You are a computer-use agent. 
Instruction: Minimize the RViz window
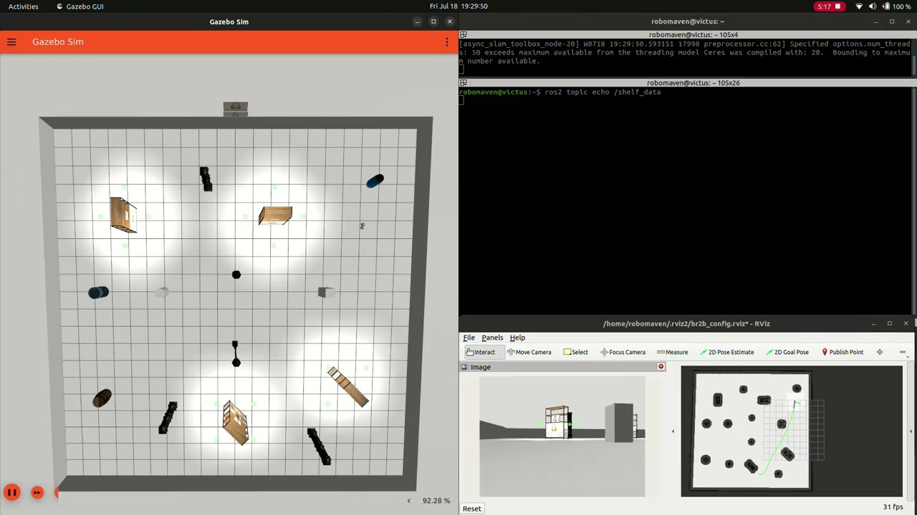(873, 323)
